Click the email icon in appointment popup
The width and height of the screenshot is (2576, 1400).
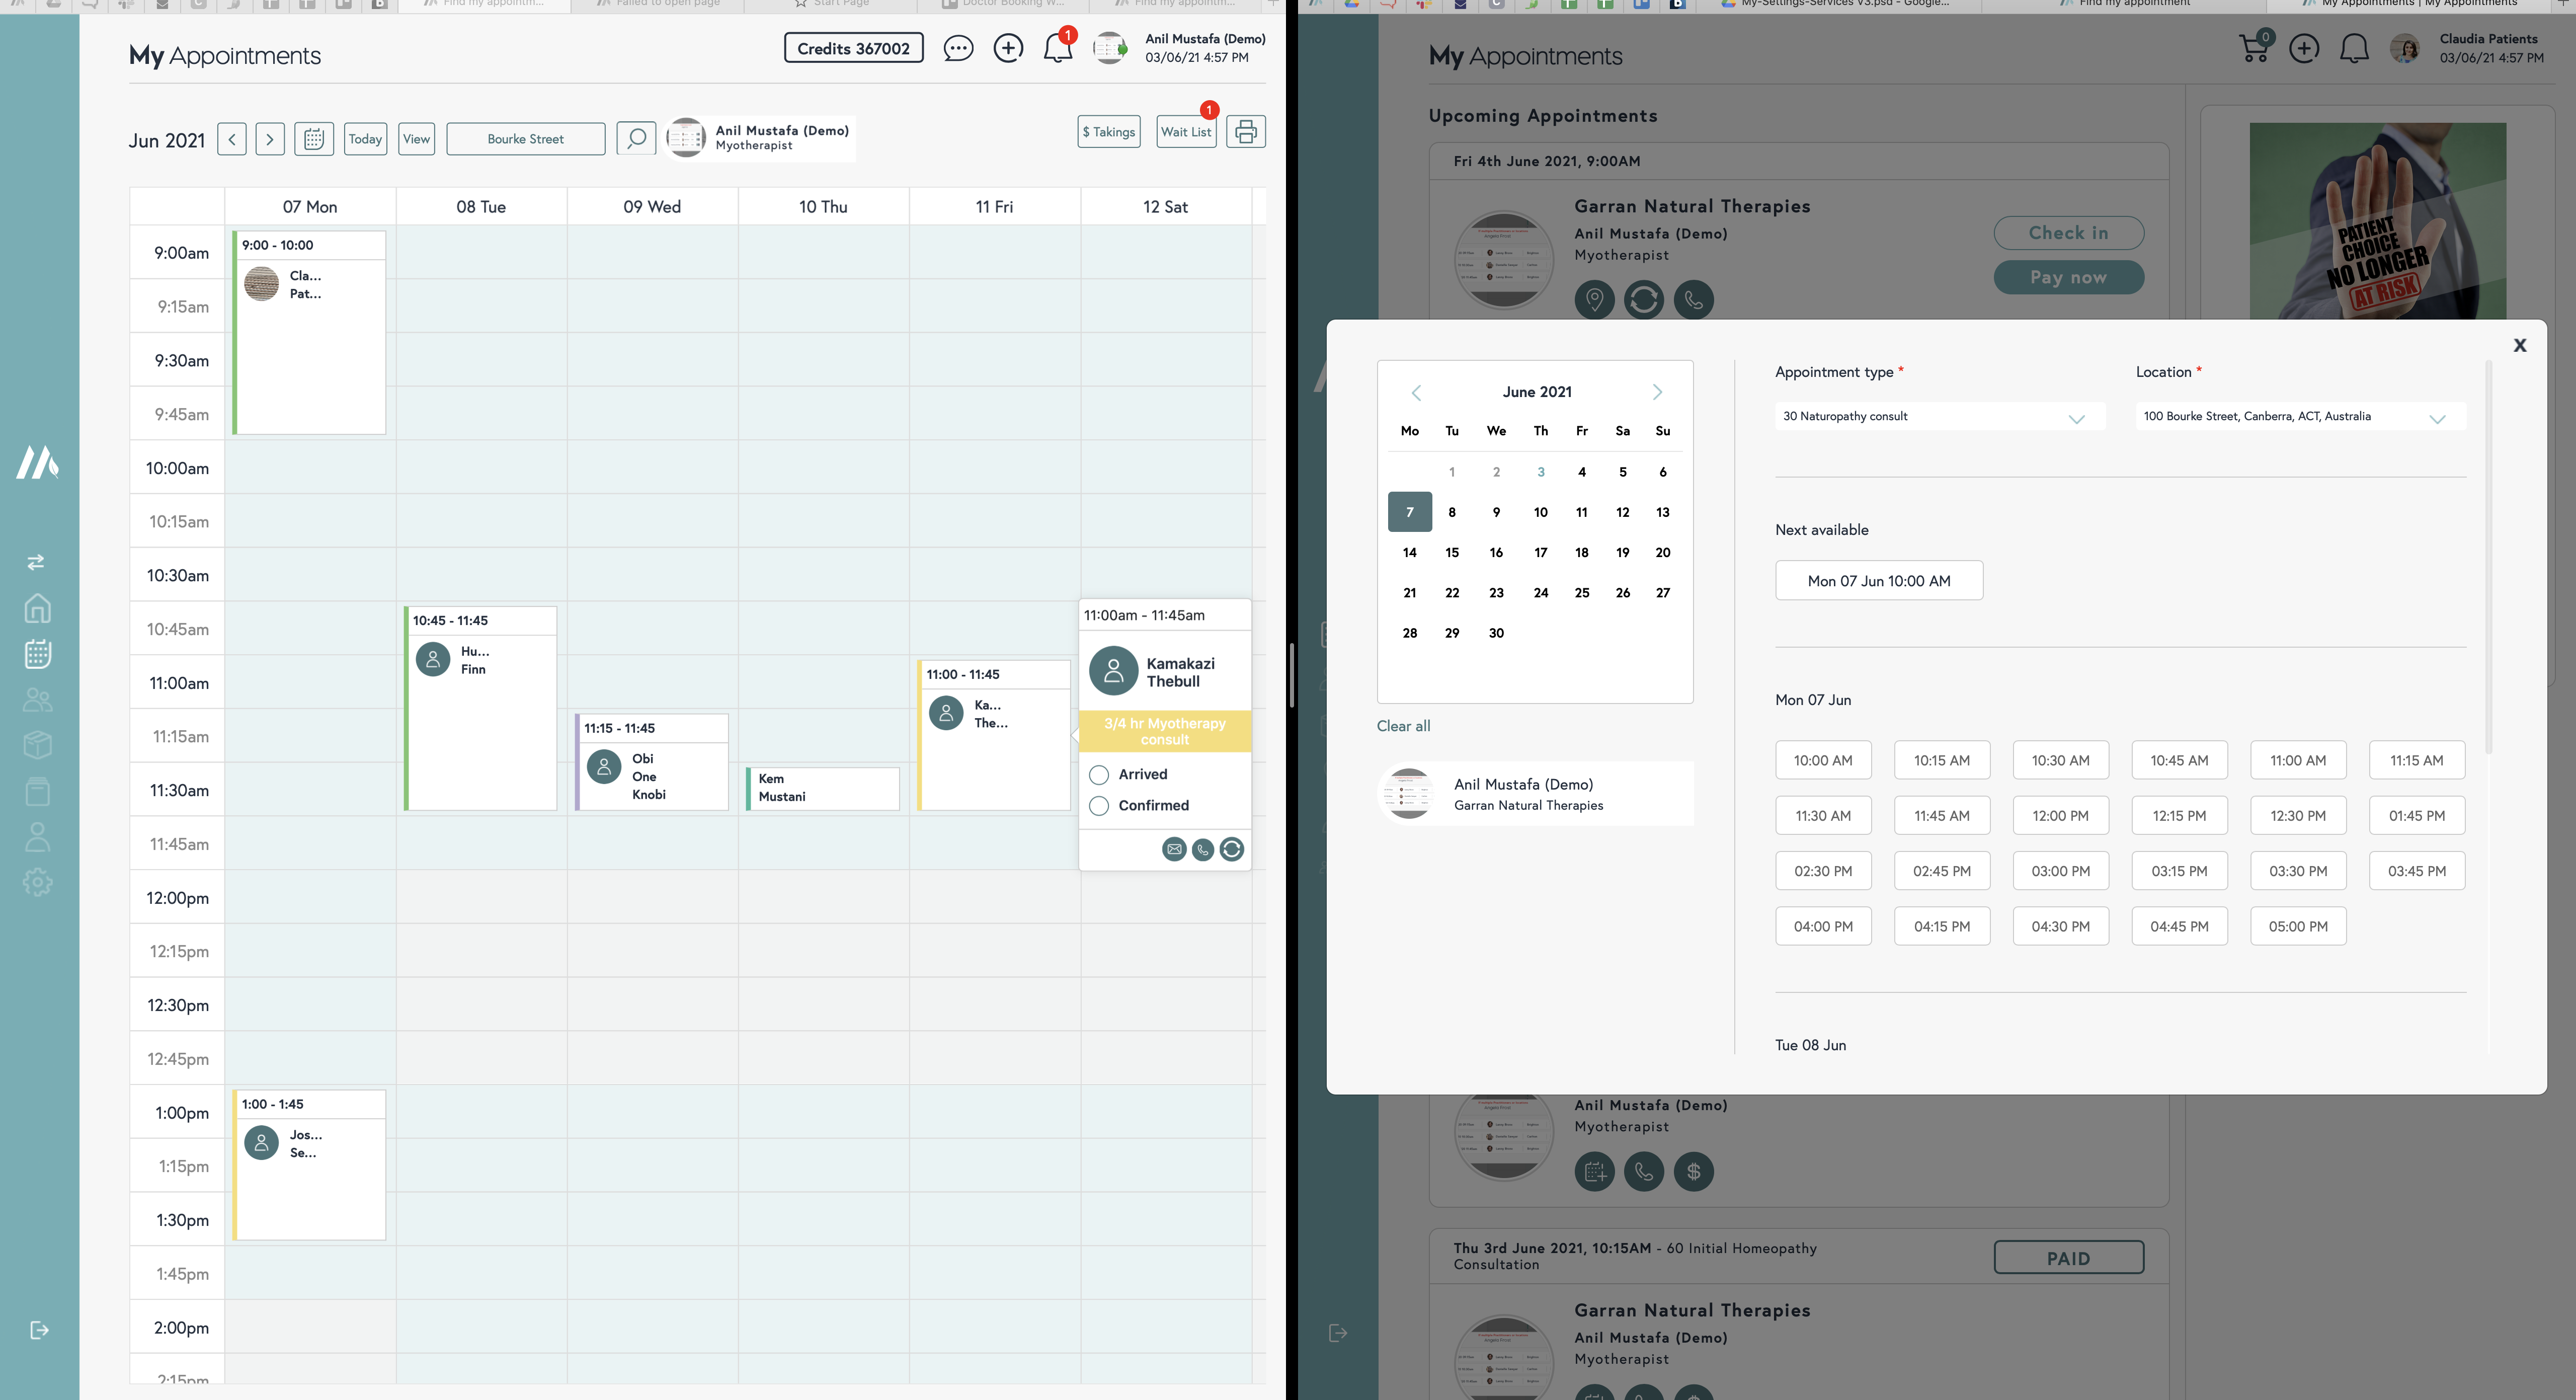(x=1174, y=849)
